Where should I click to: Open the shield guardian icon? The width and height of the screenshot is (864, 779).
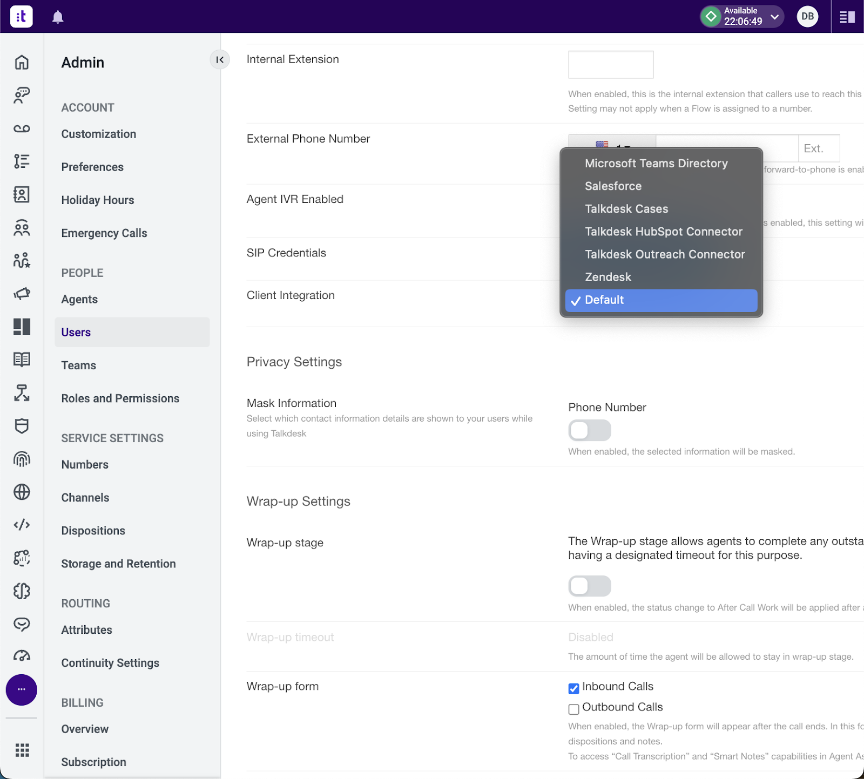coord(22,426)
